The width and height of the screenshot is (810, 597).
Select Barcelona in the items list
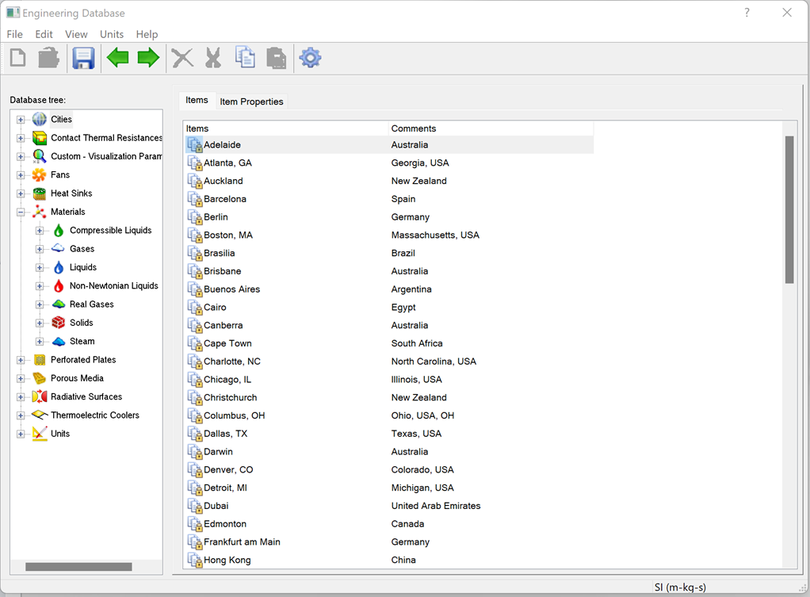pos(388,199)
